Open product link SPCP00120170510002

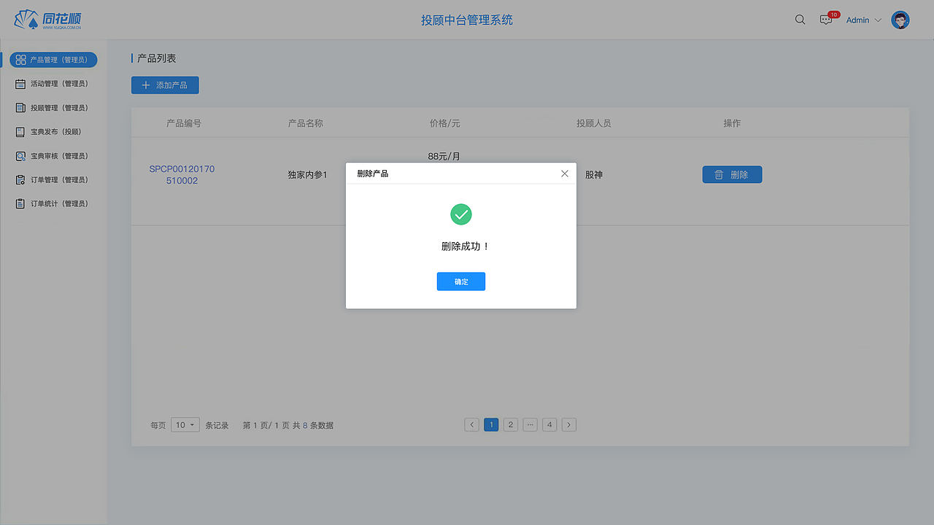(x=182, y=174)
